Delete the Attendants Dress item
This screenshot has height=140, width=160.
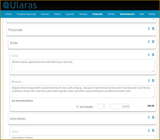pyautogui.click(x=153, y=130)
